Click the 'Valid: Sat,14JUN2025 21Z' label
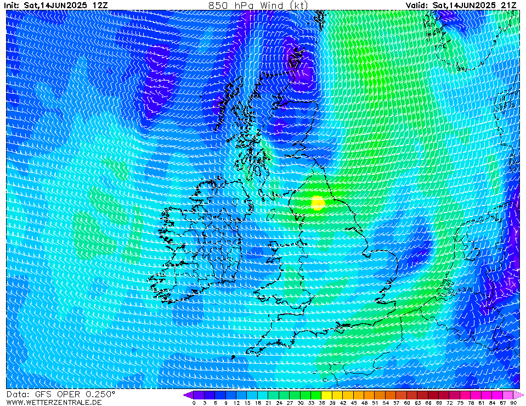Screen dimensions: 526x406 461,5
